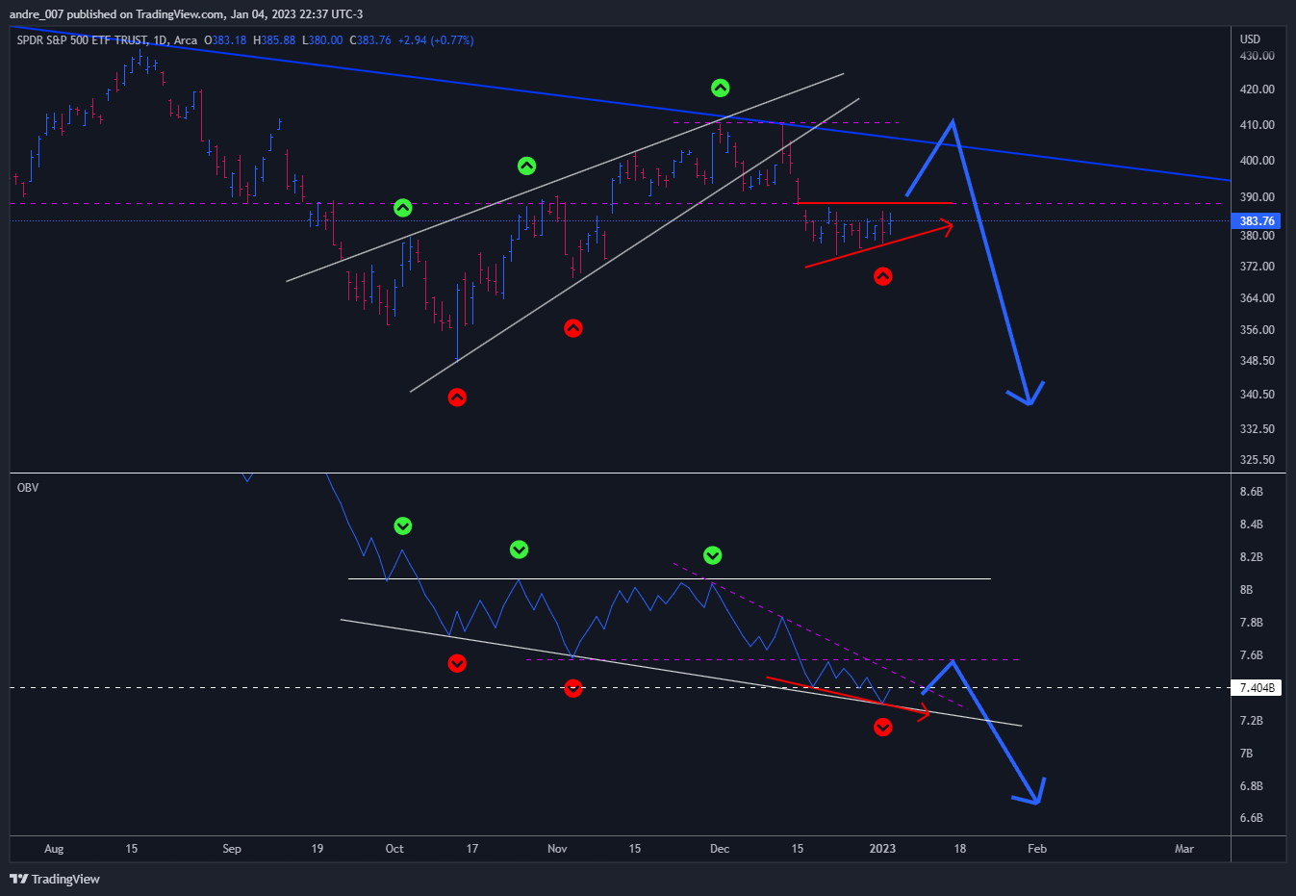Select the USD currency label on price axis
This screenshot has height=896, width=1296.
coord(1250,39)
